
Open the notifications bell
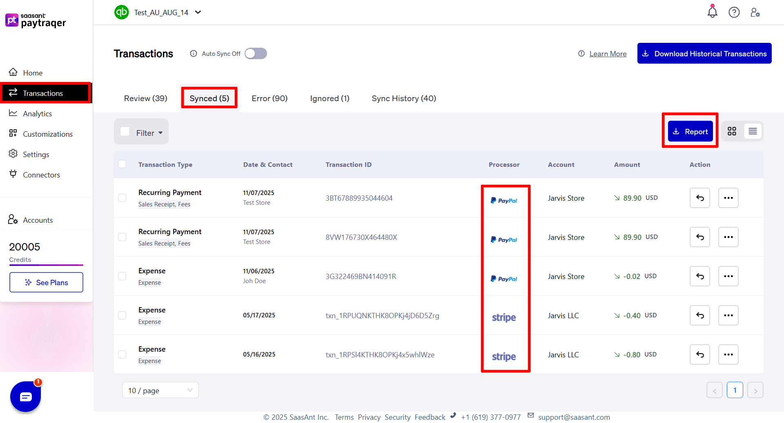coord(712,12)
